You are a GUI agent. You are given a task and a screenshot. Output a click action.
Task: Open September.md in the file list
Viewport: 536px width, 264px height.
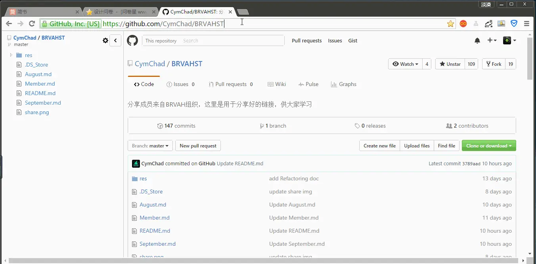pos(157,244)
